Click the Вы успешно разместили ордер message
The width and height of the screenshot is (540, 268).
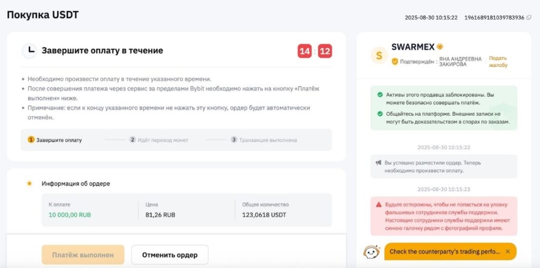[x=443, y=166]
